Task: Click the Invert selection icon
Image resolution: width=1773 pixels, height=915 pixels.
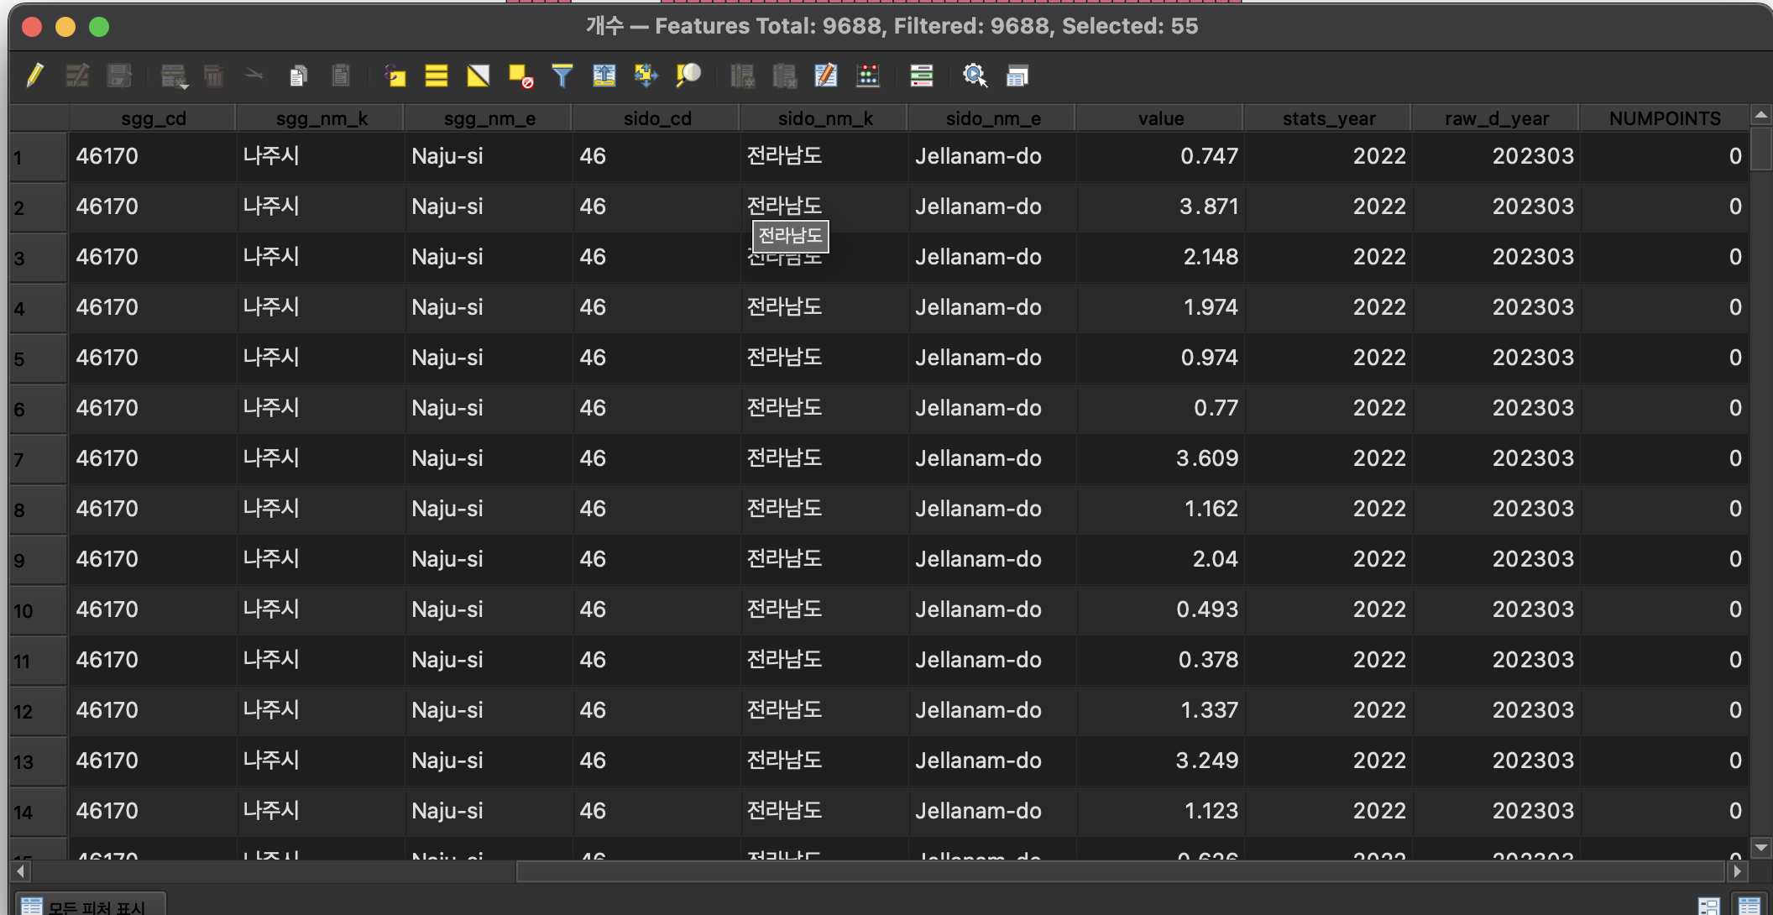Action: (x=478, y=76)
